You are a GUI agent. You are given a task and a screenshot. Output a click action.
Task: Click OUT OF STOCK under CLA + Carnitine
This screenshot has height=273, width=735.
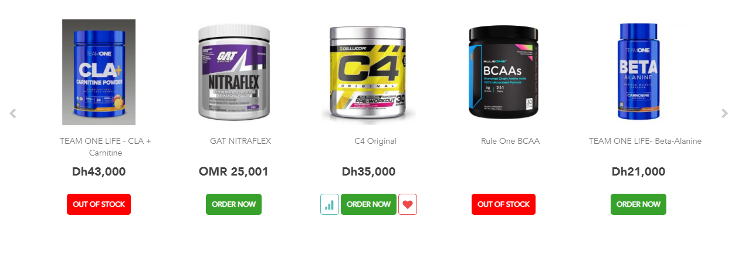pyautogui.click(x=99, y=204)
